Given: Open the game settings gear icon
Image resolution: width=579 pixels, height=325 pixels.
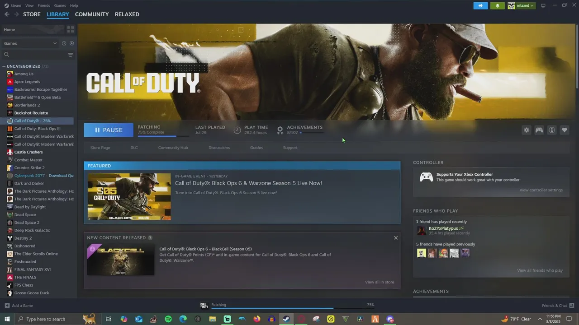Looking at the screenshot, I should [x=527, y=130].
